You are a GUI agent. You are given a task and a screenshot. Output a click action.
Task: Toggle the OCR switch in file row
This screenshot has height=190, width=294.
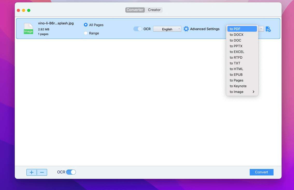pyautogui.click(x=138, y=29)
